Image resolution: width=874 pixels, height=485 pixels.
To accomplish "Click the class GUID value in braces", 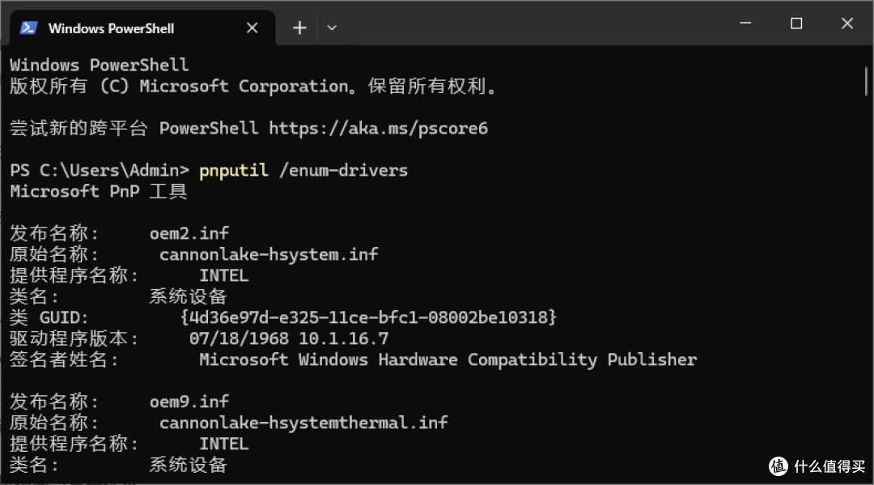I will [368, 317].
